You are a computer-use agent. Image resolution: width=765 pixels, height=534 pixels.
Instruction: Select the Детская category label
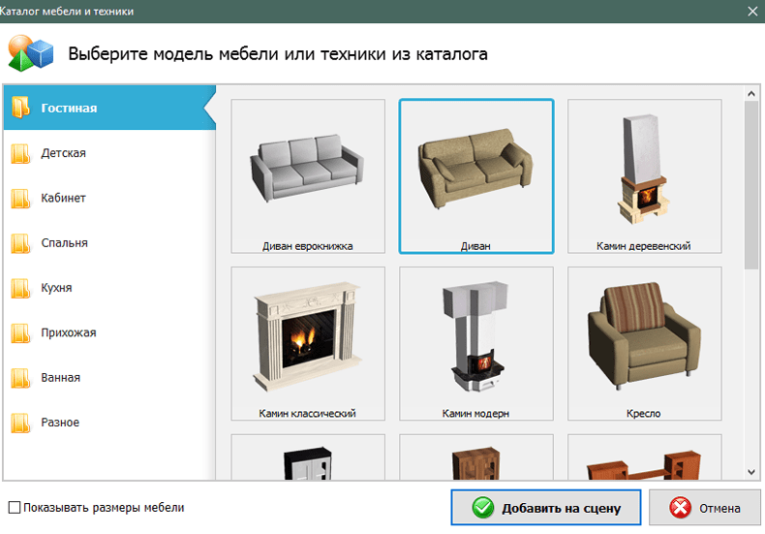tap(63, 153)
